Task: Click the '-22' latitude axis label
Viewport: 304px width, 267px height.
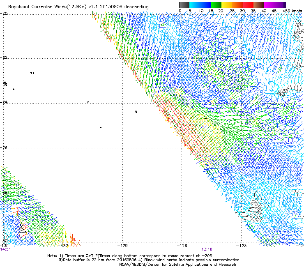Action: point(4,58)
